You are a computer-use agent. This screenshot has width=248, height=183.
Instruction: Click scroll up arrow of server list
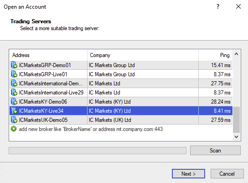click(x=237, y=54)
